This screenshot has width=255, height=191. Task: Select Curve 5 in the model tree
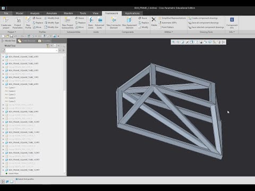click(x=10, y=101)
